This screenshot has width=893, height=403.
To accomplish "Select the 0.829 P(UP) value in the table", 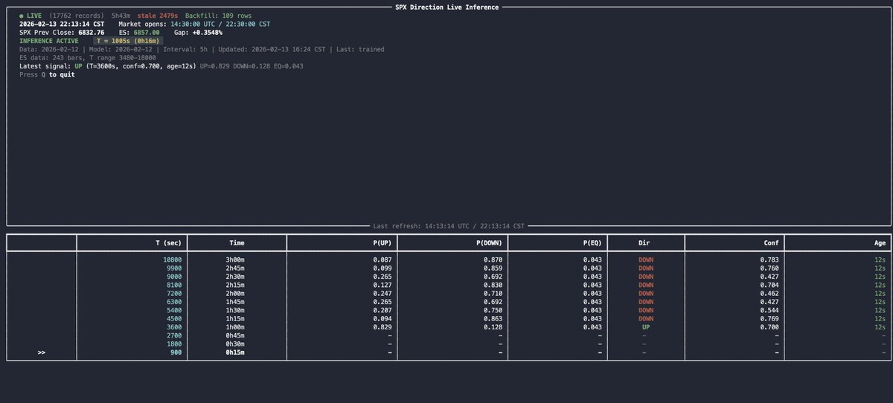I will click(383, 327).
